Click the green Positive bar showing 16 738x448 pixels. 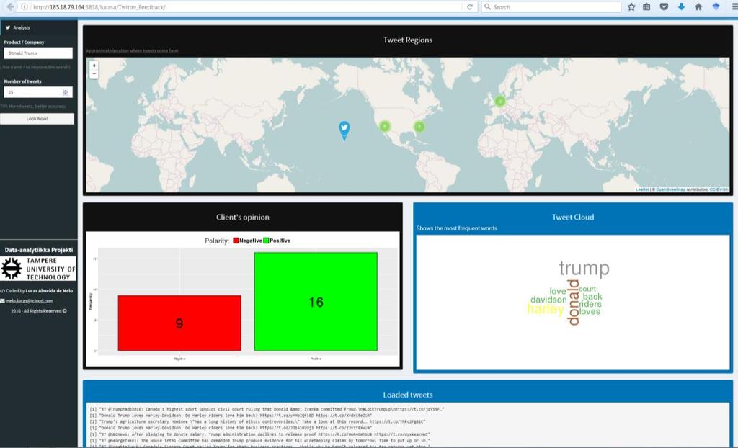(316, 302)
